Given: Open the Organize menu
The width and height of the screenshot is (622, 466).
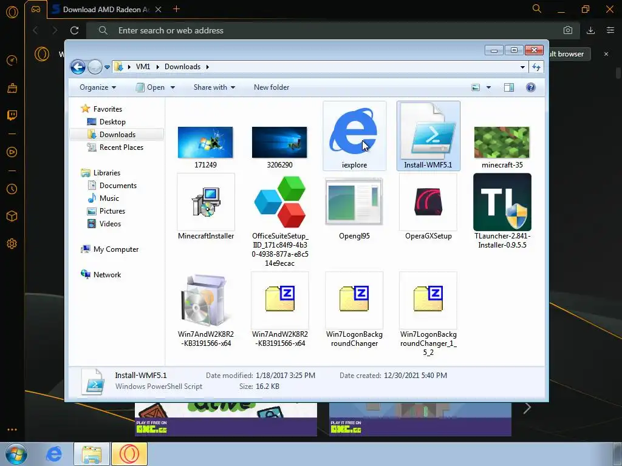Looking at the screenshot, I should [98, 87].
